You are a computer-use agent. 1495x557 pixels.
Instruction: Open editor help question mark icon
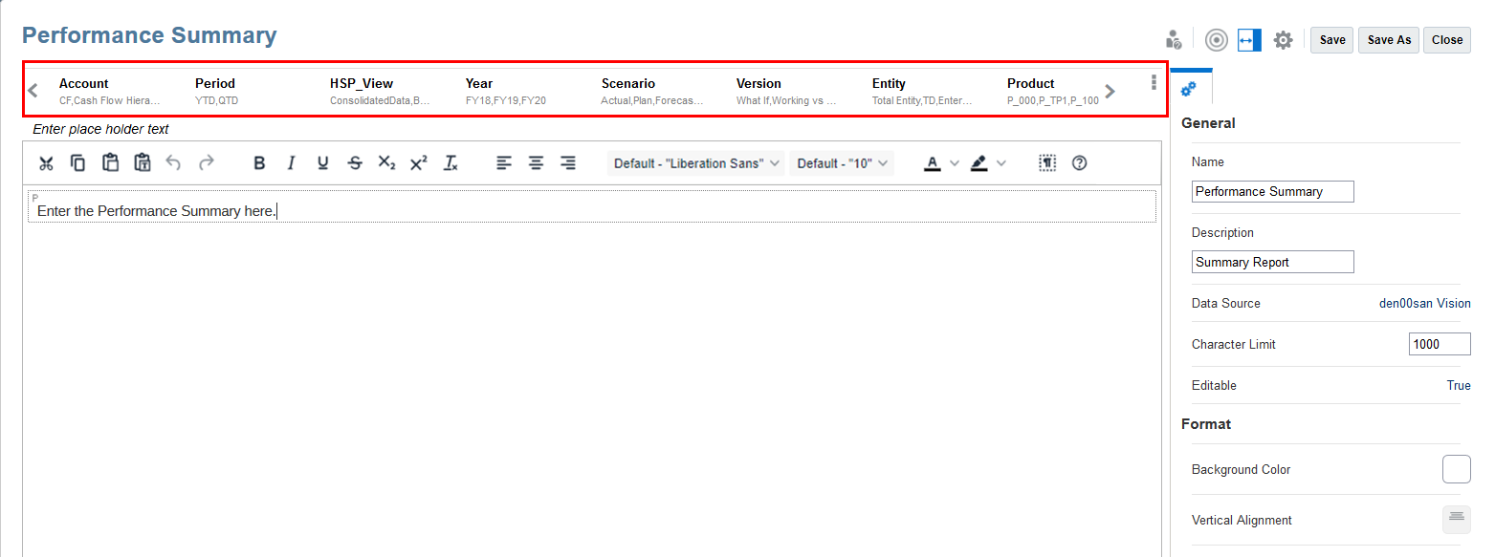click(x=1080, y=163)
